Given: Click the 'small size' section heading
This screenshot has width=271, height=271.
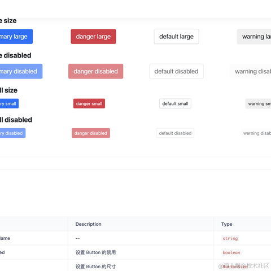Looking at the screenshot, I should [x=8, y=90].
